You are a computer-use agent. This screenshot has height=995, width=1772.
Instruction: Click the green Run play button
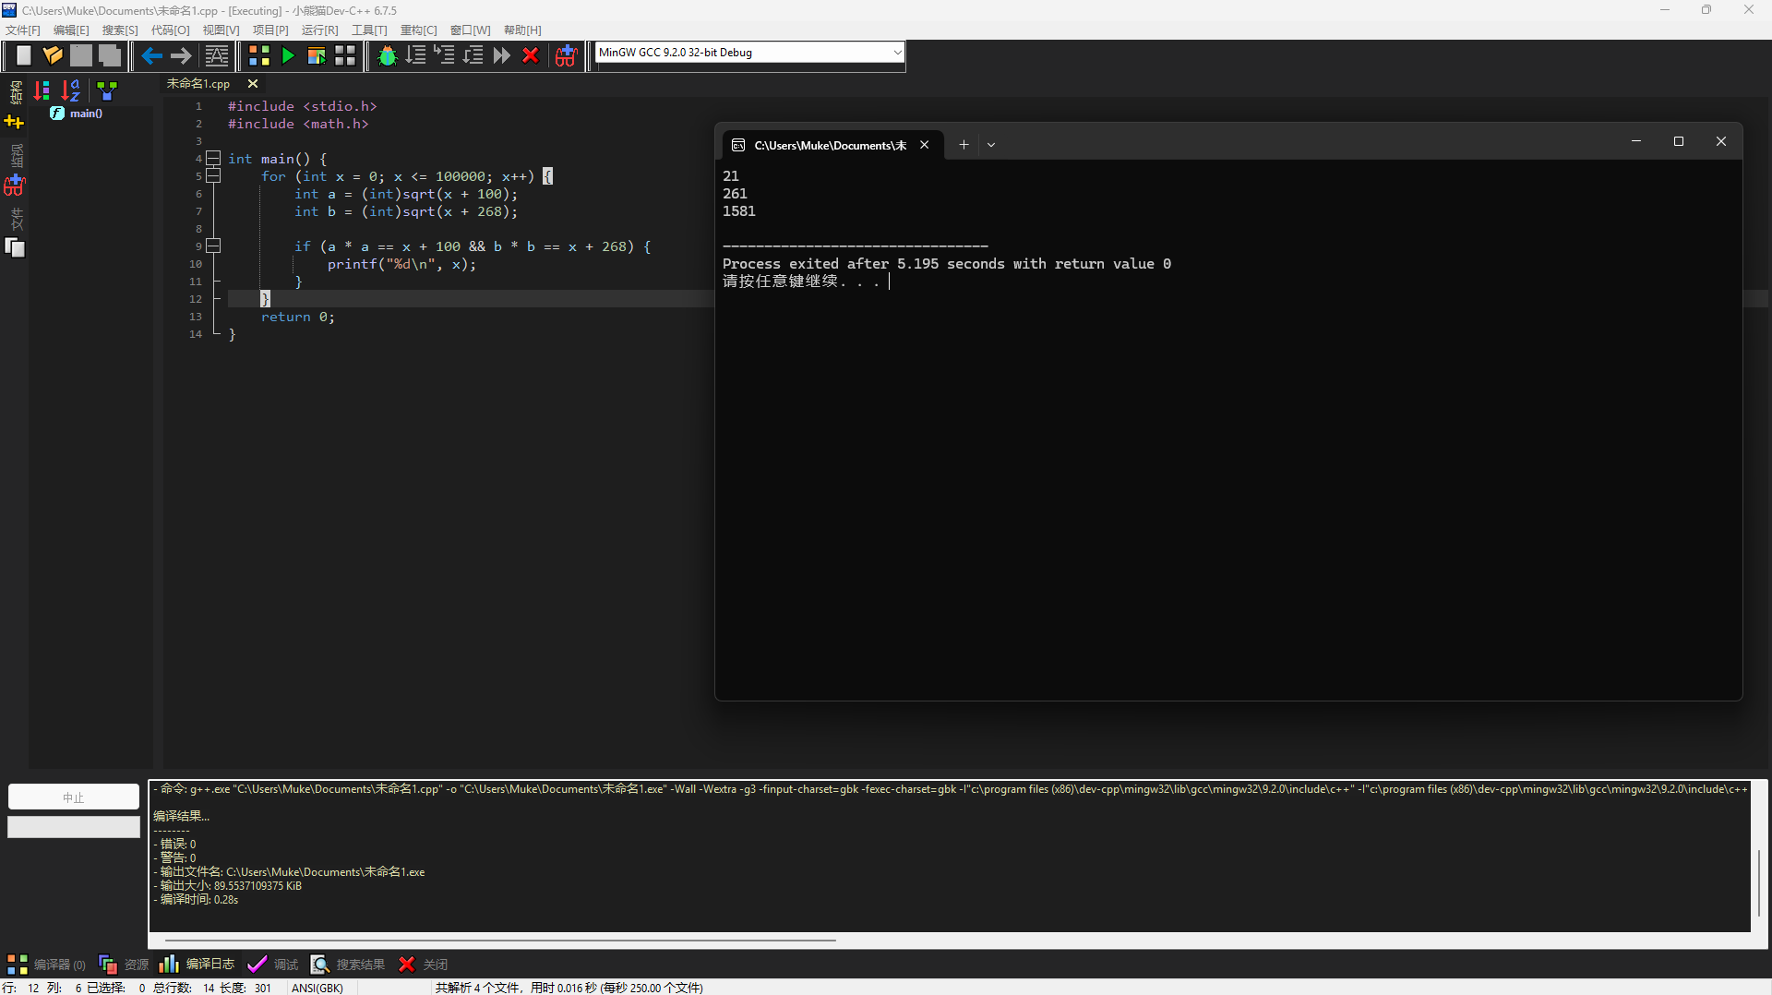288,56
